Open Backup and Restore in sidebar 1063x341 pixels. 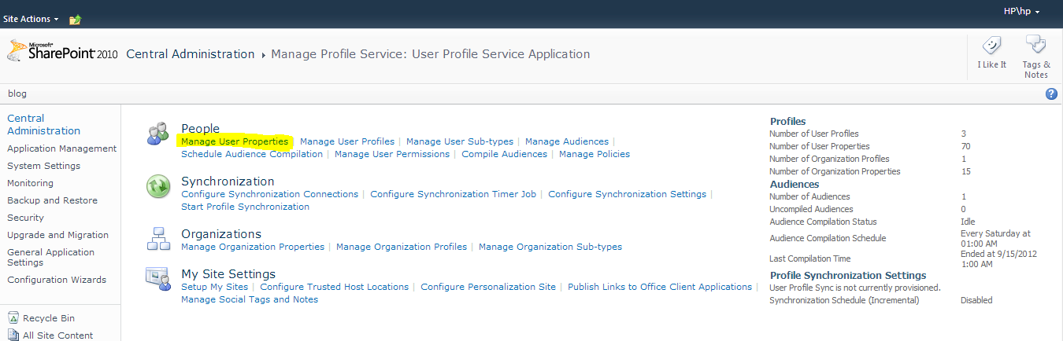point(52,200)
